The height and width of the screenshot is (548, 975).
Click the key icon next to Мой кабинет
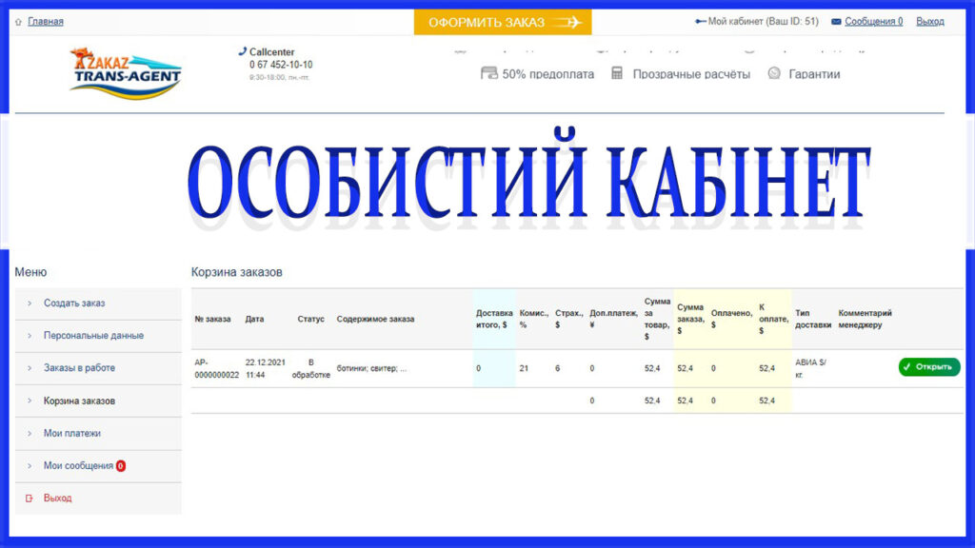coord(700,21)
